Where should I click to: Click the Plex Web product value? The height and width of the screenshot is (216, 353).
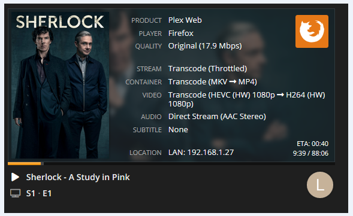(x=185, y=20)
